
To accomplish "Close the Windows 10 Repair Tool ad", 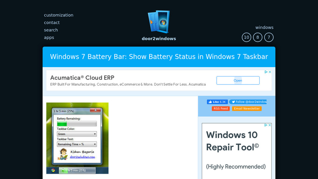I will coord(270,125).
